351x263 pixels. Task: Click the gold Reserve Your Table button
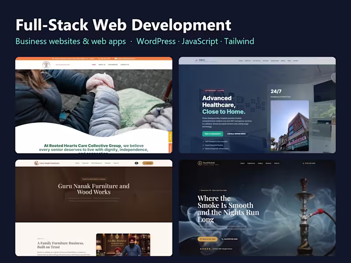pos(208,239)
